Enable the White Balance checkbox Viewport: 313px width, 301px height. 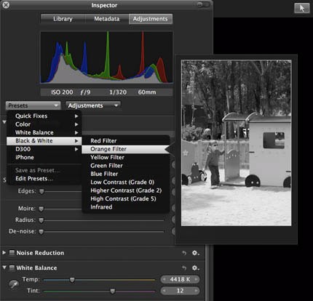click(12, 268)
